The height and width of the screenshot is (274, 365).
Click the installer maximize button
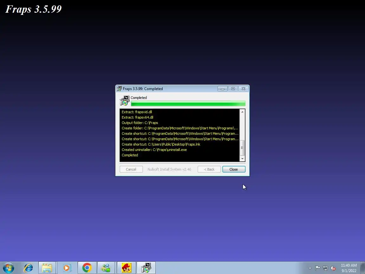point(233,89)
